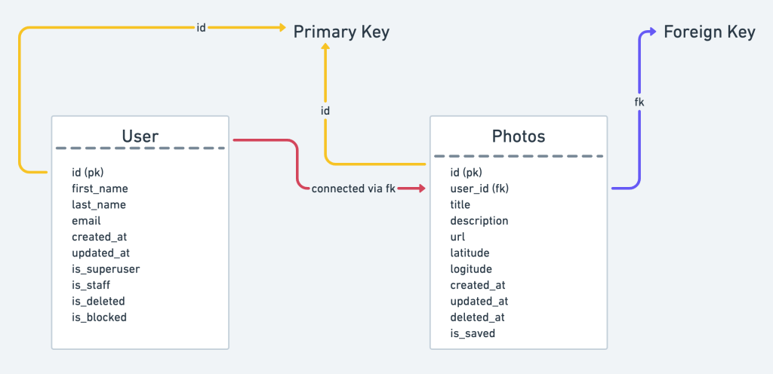
Task: Click the 'id' label on top yellow arrow
Action: pyautogui.click(x=201, y=28)
